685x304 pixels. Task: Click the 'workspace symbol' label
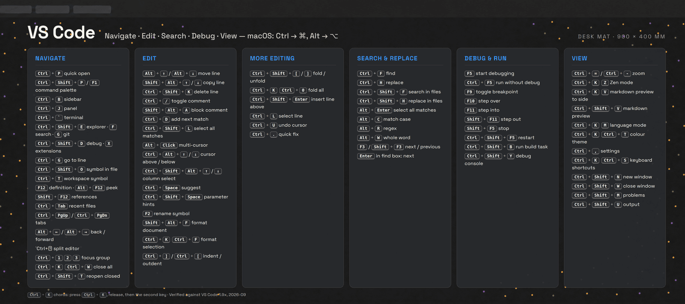point(86,179)
